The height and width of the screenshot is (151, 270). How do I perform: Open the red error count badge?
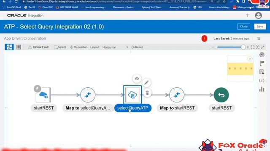tap(204, 39)
